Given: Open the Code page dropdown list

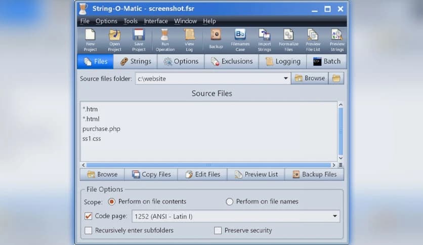Looking at the screenshot, I should 334,217.
